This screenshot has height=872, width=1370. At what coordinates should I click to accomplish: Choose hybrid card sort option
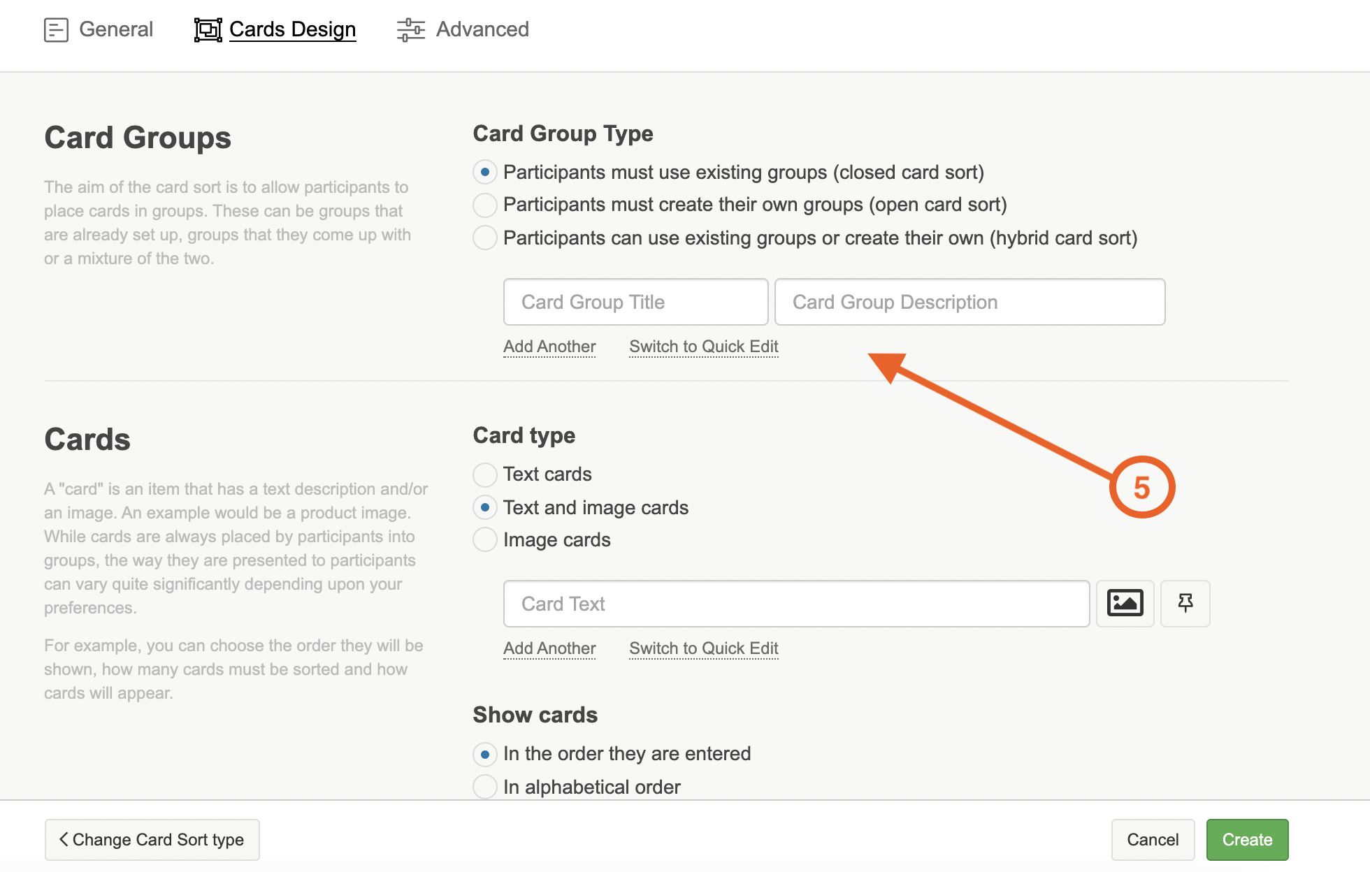tap(484, 238)
